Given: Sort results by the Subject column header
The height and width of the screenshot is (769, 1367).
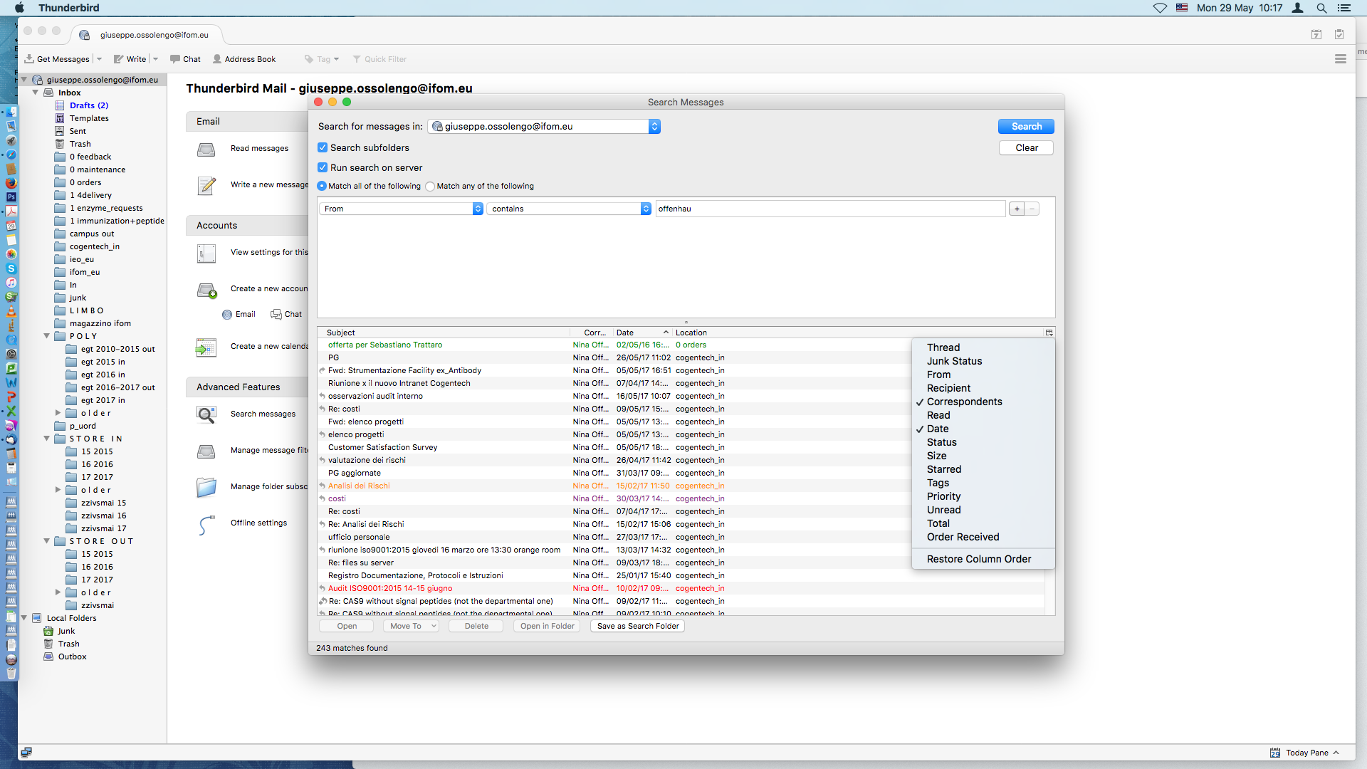Looking at the screenshot, I should click(x=445, y=333).
